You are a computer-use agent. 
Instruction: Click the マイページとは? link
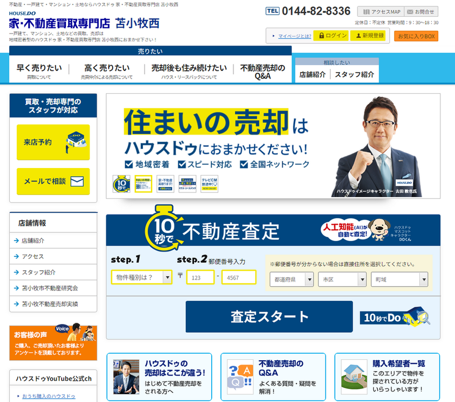tap(294, 36)
